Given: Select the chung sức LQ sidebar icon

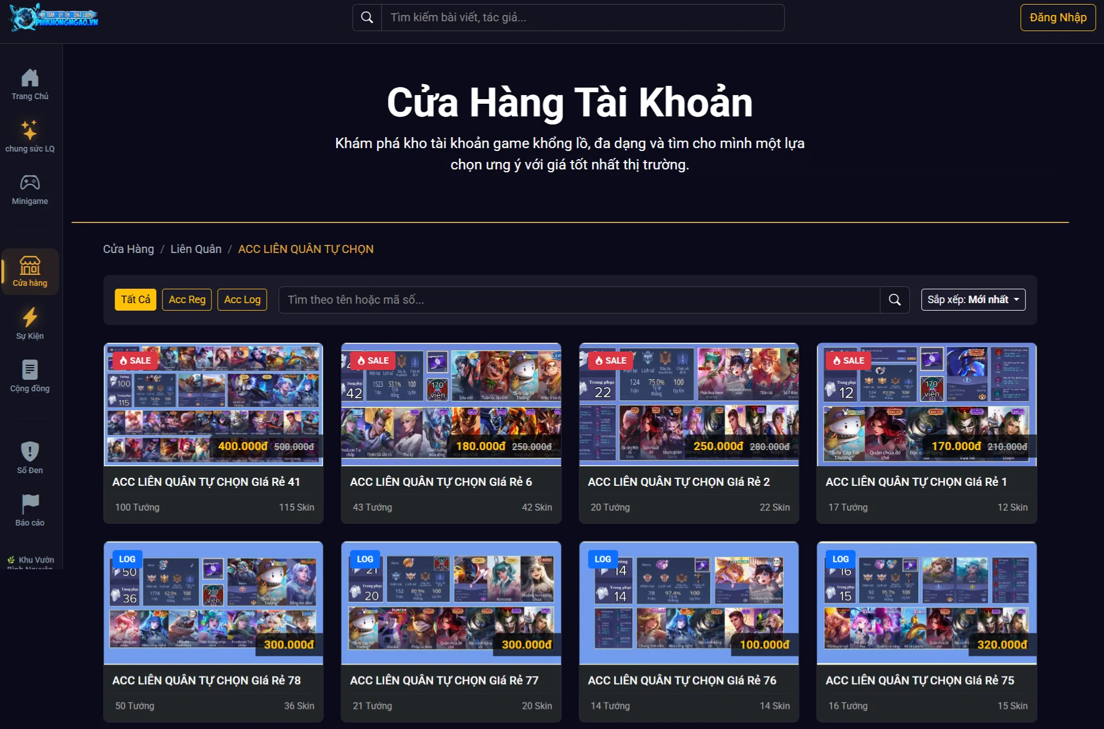Looking at the screenshot, I should pyautogui.click(x=29, y=129).
